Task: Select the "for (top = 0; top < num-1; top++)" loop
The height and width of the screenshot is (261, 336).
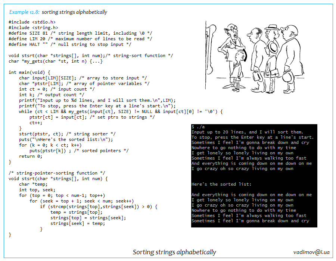Action: 62,195
